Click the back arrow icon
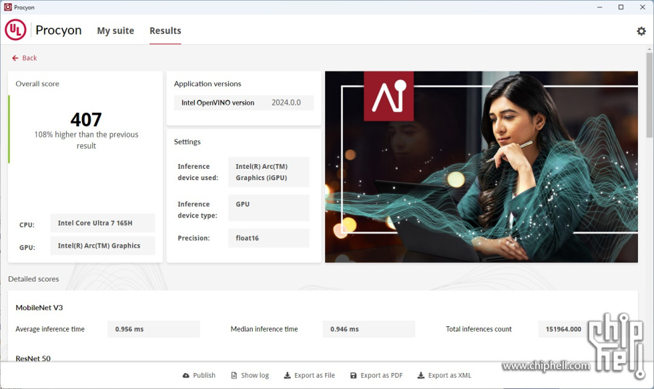 pyautogui.click(x=15, y=58)
